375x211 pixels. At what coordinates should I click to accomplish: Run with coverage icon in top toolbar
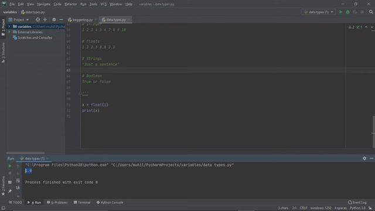[355, 12]
